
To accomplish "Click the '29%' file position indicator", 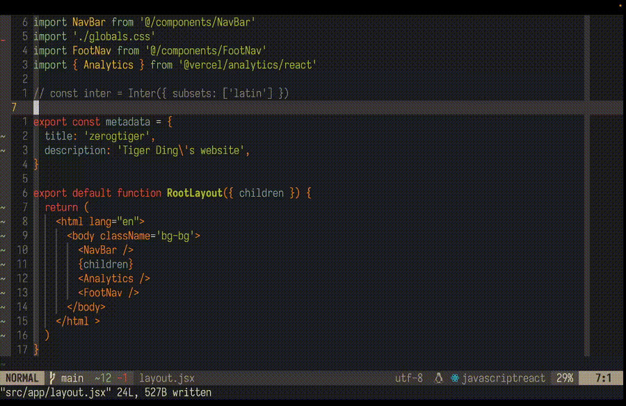I will click(565, 377).
